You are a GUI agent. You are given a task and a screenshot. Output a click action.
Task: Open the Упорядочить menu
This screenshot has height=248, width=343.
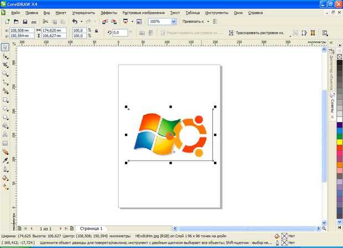pos(84,13)
